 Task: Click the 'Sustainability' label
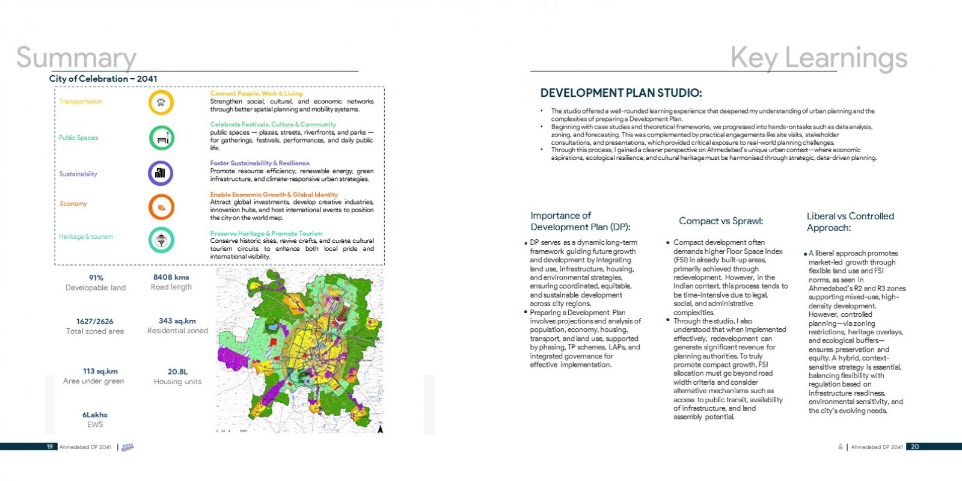(x=78, y=174)
